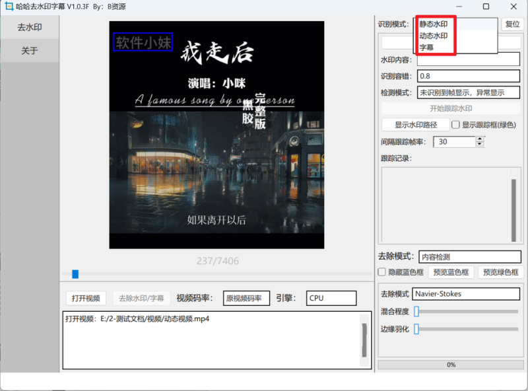Click the 预览绿色框 button
This screenshot has height=391, width=528.
(x=502, y=273)
